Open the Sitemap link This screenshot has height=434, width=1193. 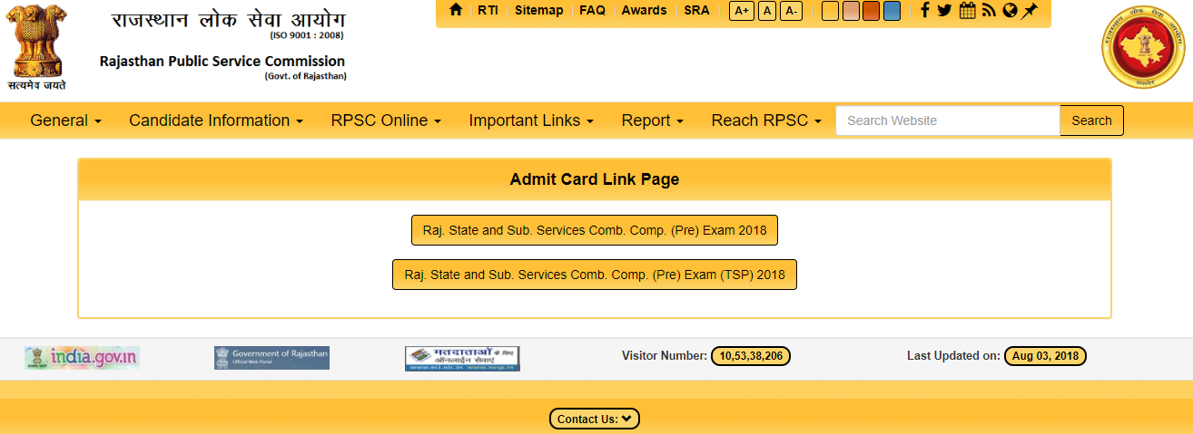[x=538, y=10]
